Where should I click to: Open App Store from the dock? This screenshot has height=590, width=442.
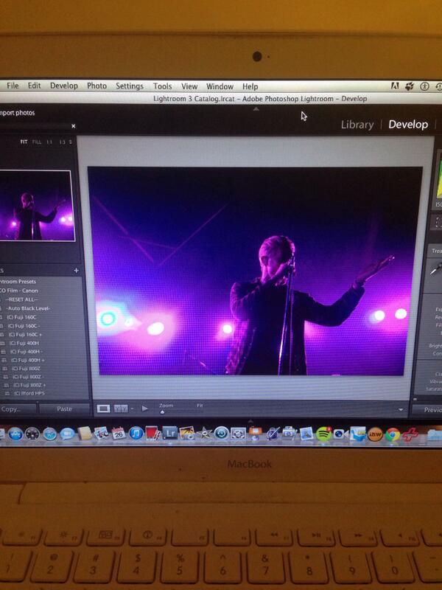pyautogui.click(x=15, y=434)
